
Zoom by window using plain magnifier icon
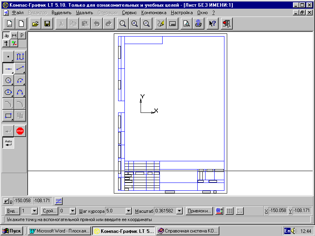pos(122,24)
